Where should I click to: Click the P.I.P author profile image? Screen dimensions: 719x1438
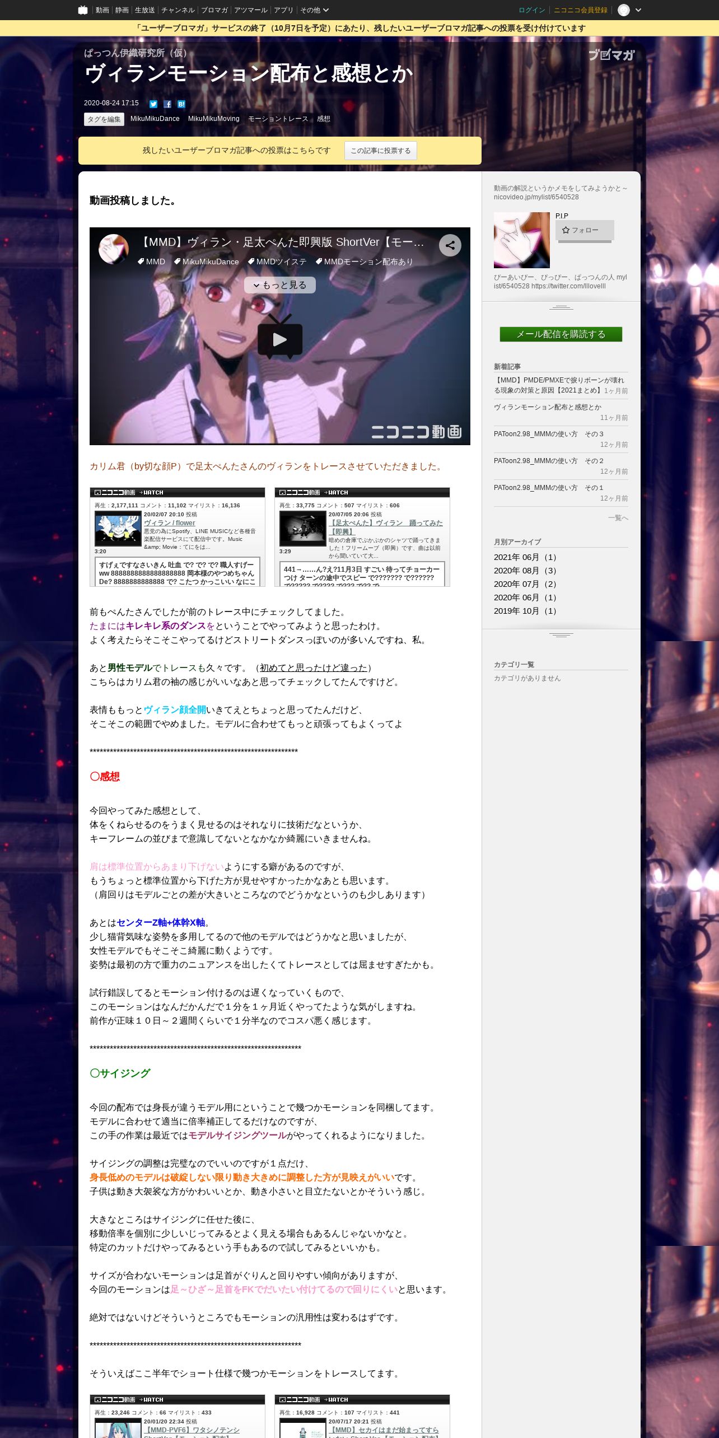(522, 240)
